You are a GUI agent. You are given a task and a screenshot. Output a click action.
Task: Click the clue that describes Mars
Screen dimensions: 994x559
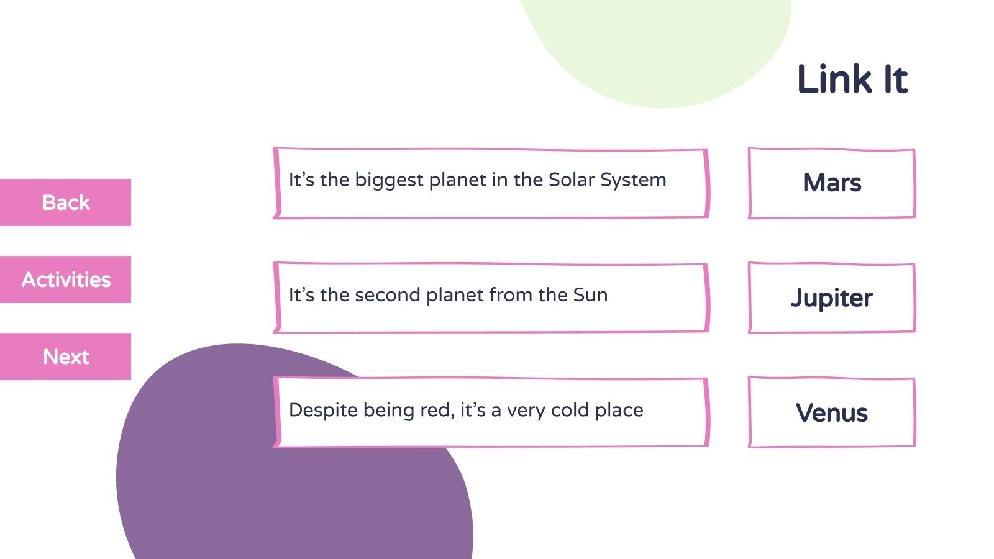(x=491, y=412)
